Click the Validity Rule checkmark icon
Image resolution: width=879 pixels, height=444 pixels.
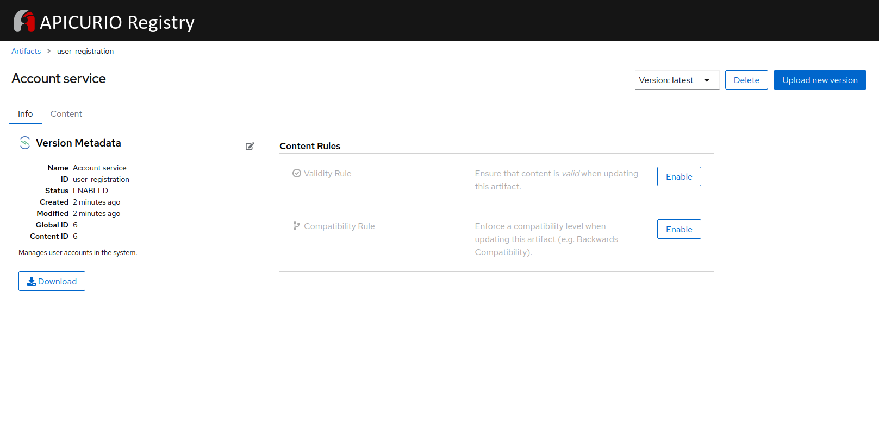coord(297,173)
